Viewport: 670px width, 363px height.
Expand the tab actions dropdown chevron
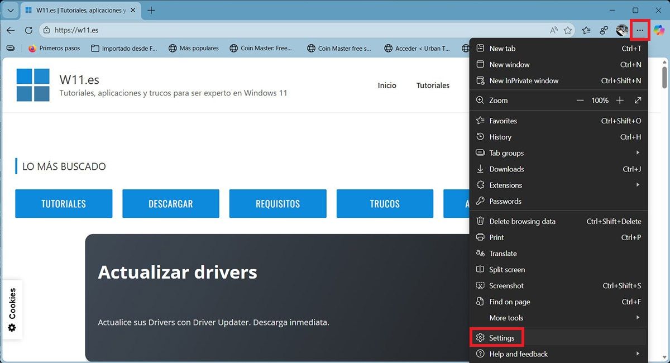10,11
